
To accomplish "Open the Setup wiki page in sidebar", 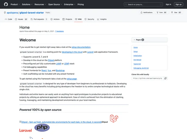I will point(135,52).
